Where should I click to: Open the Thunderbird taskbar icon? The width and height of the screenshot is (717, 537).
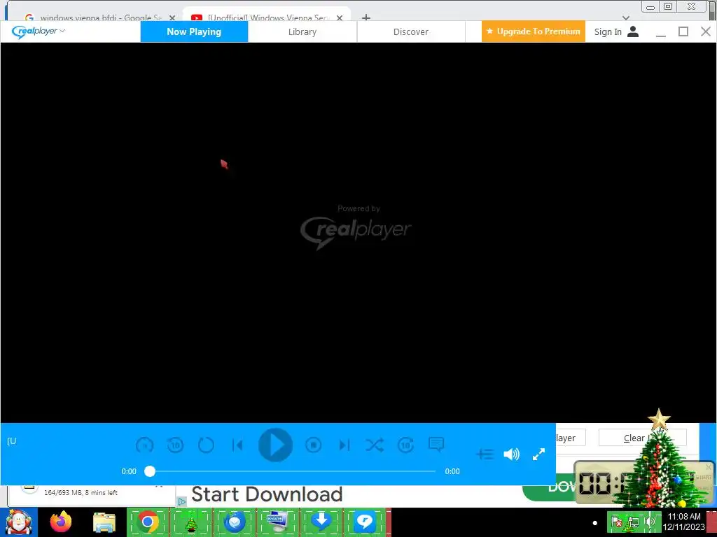click(234, 522)
